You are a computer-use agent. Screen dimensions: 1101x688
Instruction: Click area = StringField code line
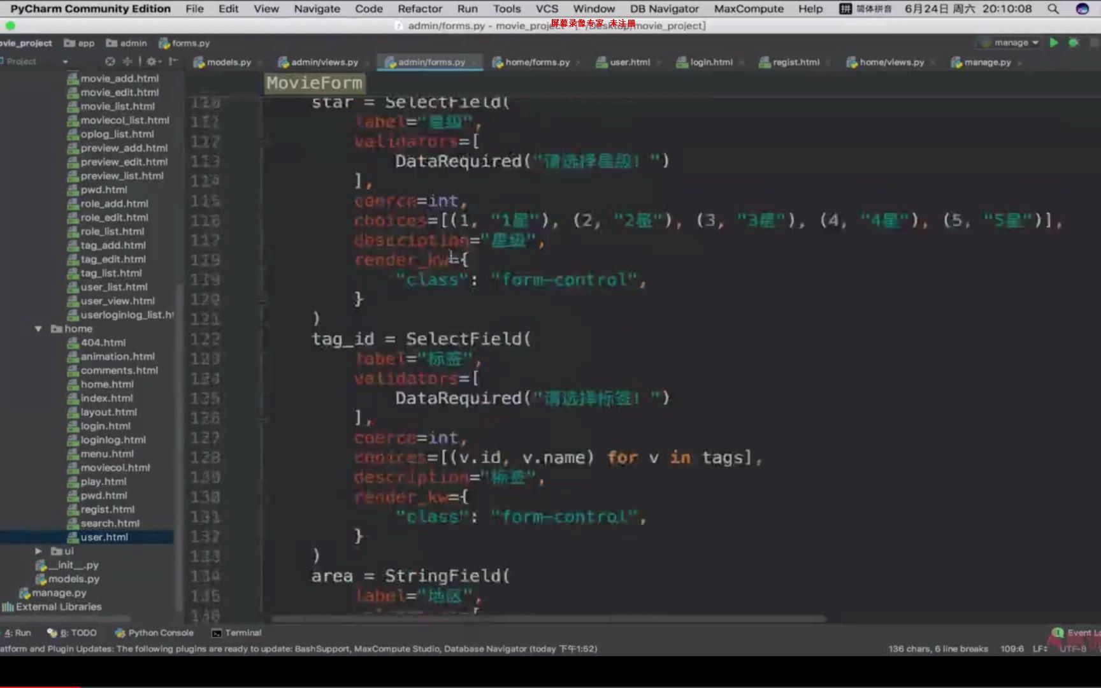coord(411,576)
